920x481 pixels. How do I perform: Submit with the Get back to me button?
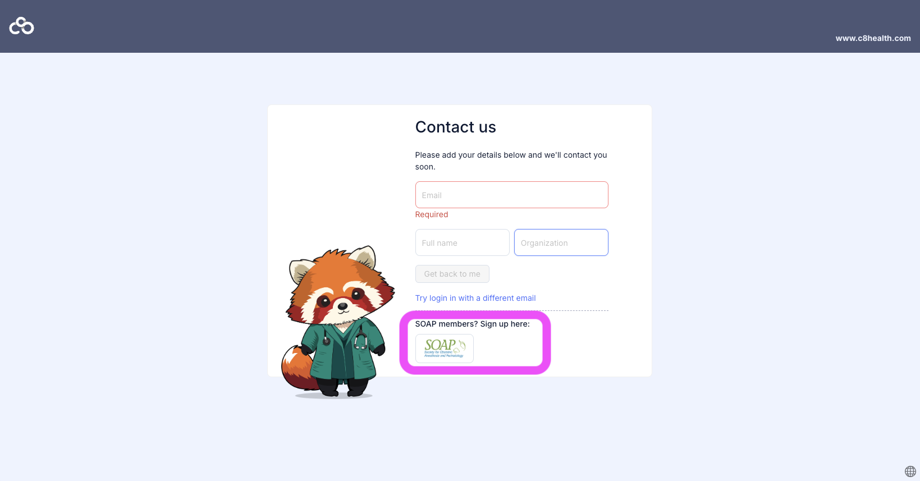point(452,274)
